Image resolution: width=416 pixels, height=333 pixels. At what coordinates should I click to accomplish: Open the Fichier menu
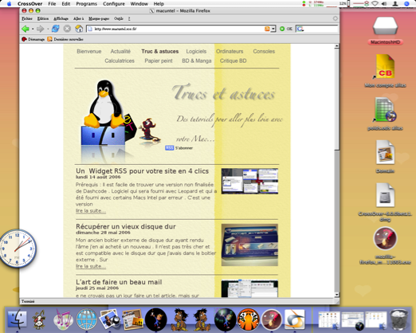pos(27,18)
